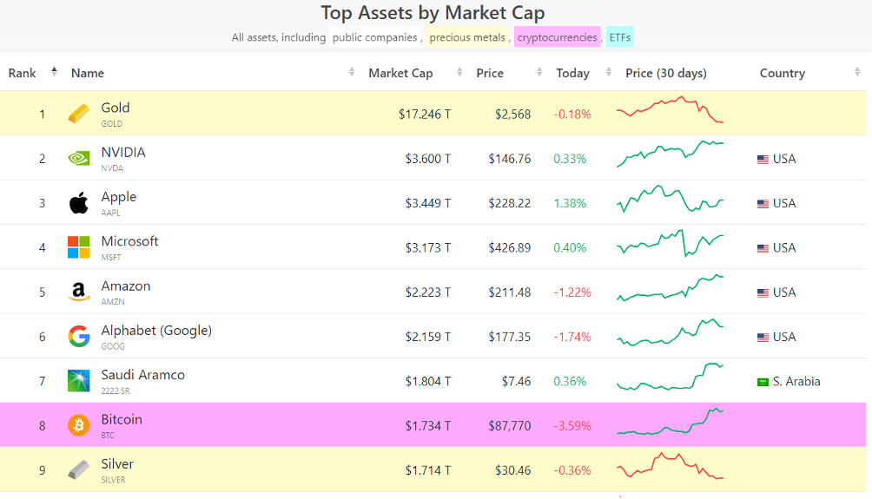Sort table by Today column
Viewport: 872px width, 499px height.
tap(572, 73)
